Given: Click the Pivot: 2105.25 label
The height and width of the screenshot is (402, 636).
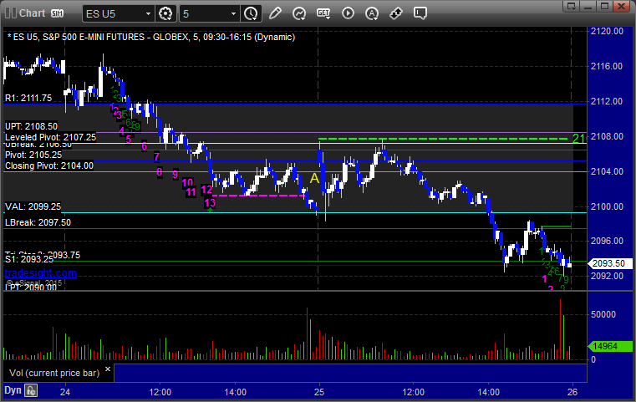Looking at the screenshot, I should point(33,155).
